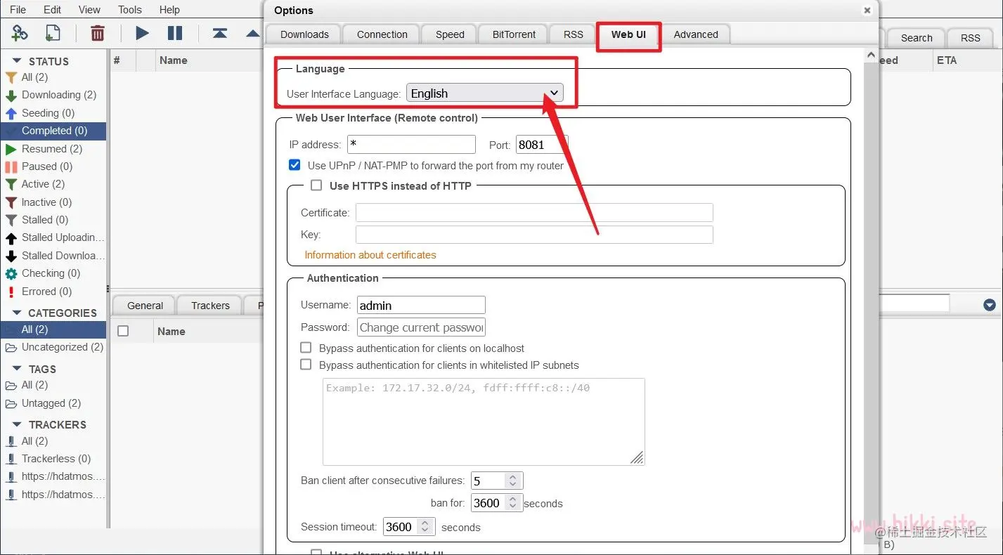Click into the Username field
Image resolution: width=1003 pixels, height=555 pixels.
[x=421, y=305]
